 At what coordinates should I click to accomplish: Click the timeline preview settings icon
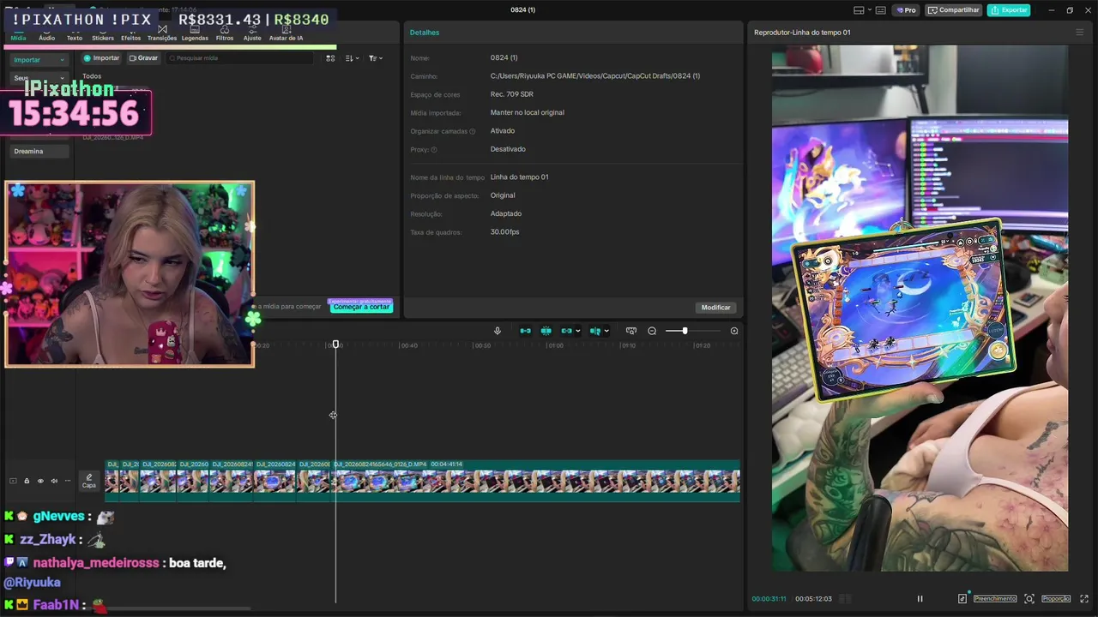631,331
